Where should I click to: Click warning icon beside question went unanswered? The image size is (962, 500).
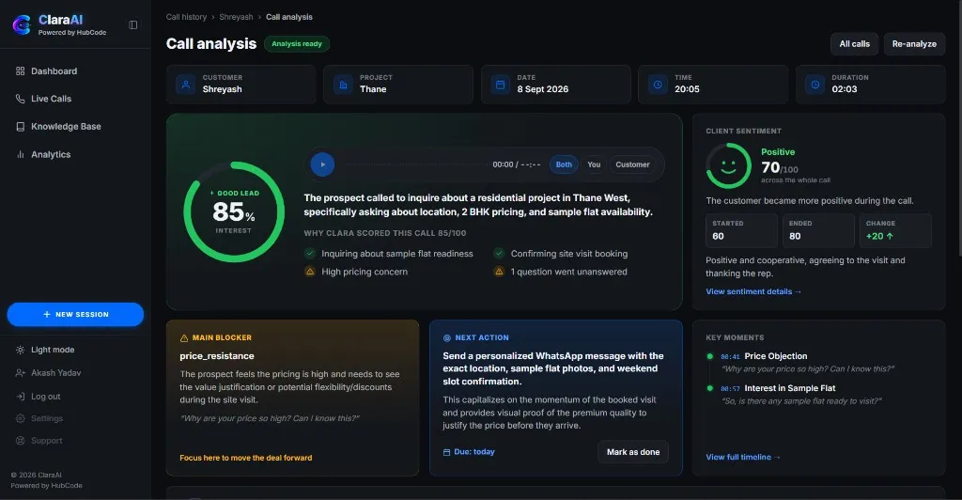tap(500, 272)
